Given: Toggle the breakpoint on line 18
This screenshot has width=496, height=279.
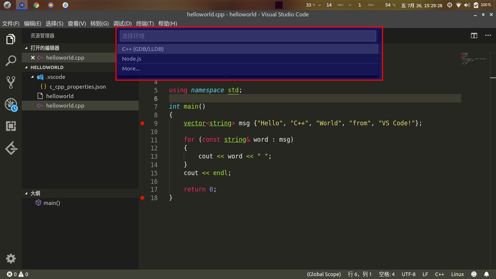Looking at the screenshot, I should click(142, 198).
